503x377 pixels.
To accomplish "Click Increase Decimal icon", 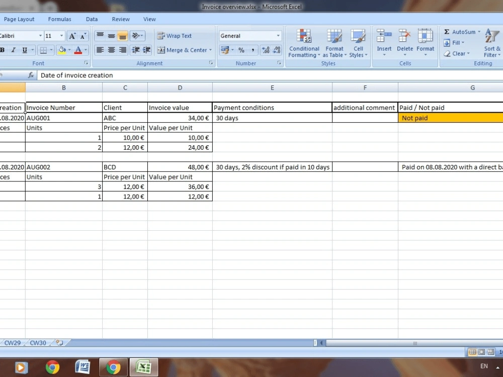I will pos(266,50).
